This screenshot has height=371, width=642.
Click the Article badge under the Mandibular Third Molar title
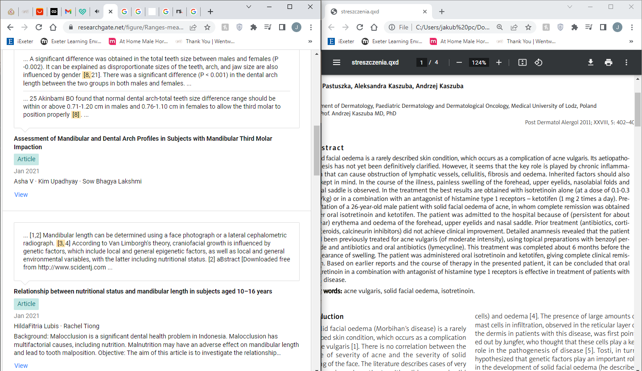click(x=26, y=159)
